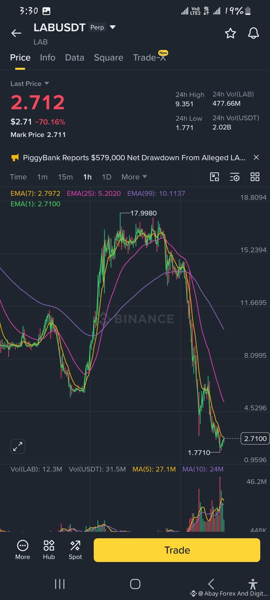Select the 1D chart interval

tap(106, 177)
